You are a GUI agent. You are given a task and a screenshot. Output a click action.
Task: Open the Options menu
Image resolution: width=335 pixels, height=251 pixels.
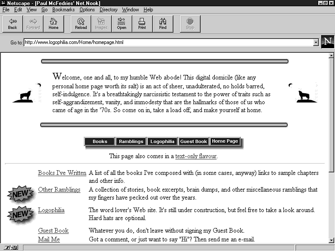coord(87,10)
